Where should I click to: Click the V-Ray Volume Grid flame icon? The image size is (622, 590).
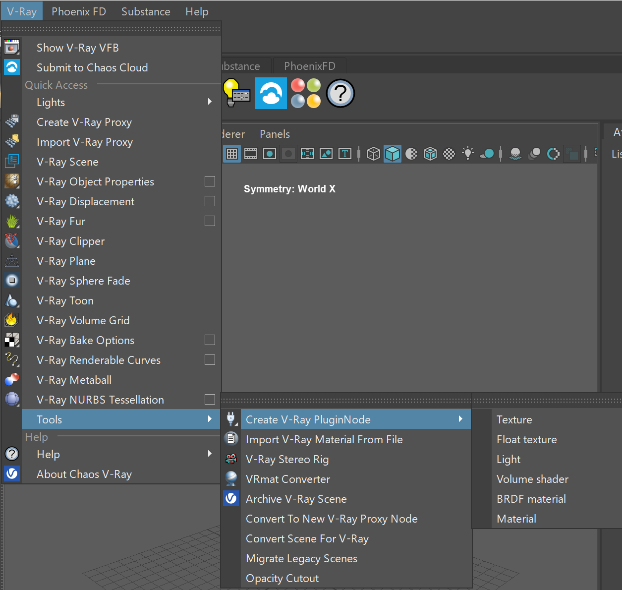pyautogui.click(x=12, y=320)
